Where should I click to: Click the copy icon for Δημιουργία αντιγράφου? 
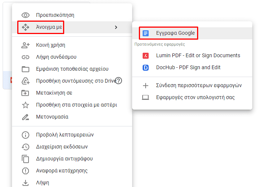coord(25,159)
